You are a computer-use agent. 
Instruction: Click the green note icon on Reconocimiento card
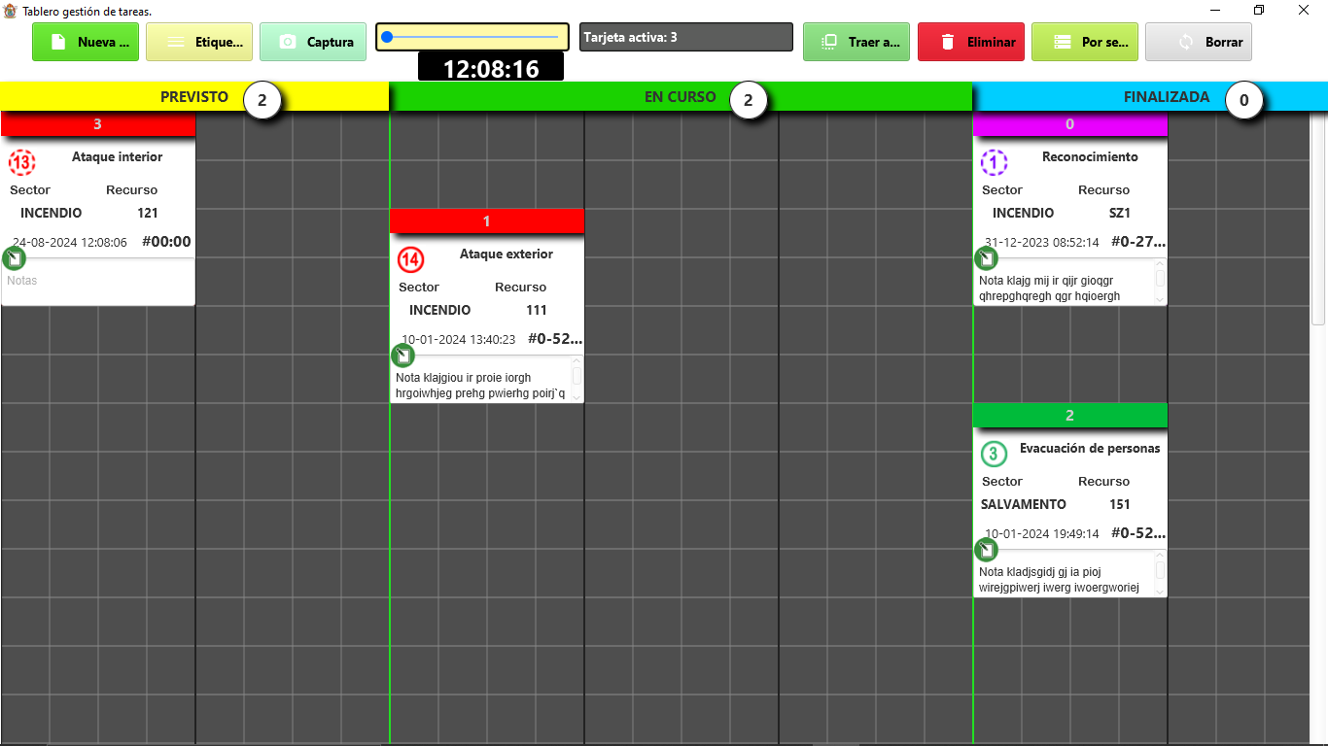[986, 258]
